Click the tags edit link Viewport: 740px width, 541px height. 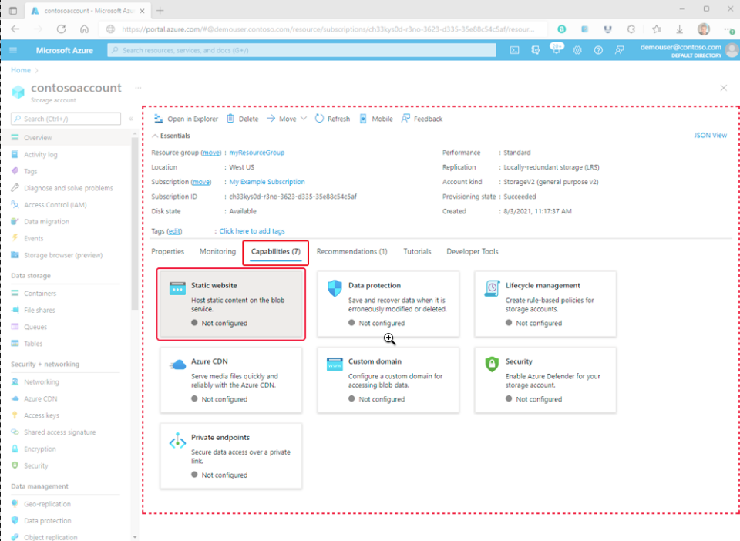point(175,231)
